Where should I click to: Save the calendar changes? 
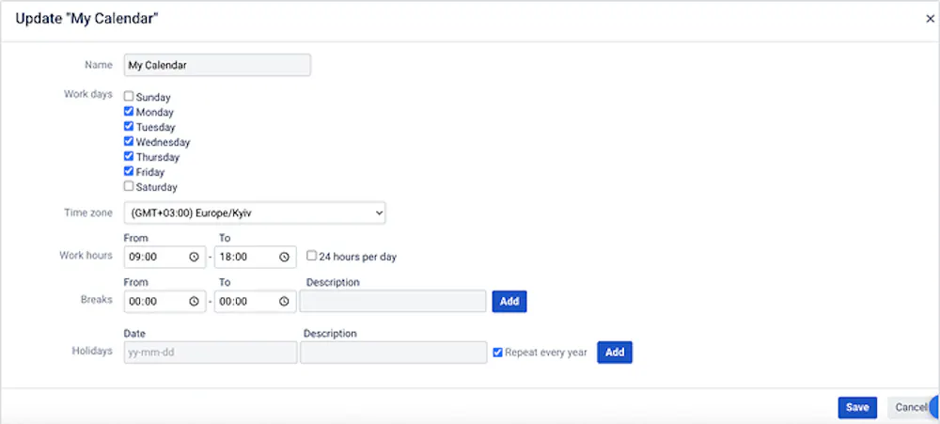[x=856, y=407]
